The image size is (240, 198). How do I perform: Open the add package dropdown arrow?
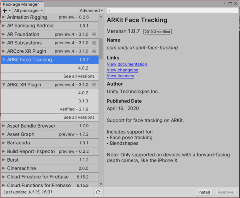click(x=10, y=10)
